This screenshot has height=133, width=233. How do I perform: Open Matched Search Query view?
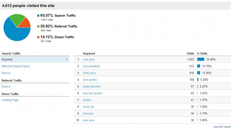pos(16,66)
